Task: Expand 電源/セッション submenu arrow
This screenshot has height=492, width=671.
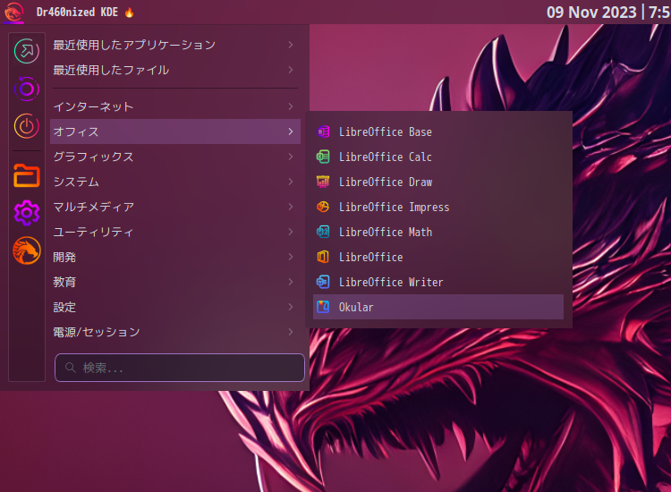Action: [x=291, y=332]
